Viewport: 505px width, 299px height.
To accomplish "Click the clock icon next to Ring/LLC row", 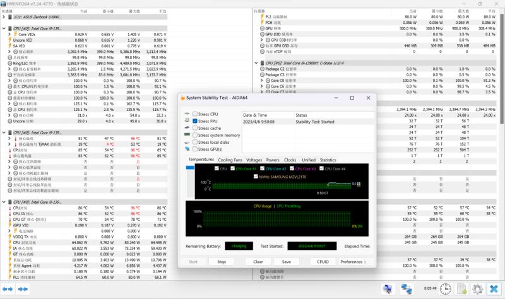I will coord(9,63).
